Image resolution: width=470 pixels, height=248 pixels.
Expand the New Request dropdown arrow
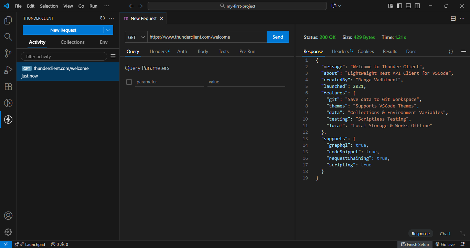108,30
